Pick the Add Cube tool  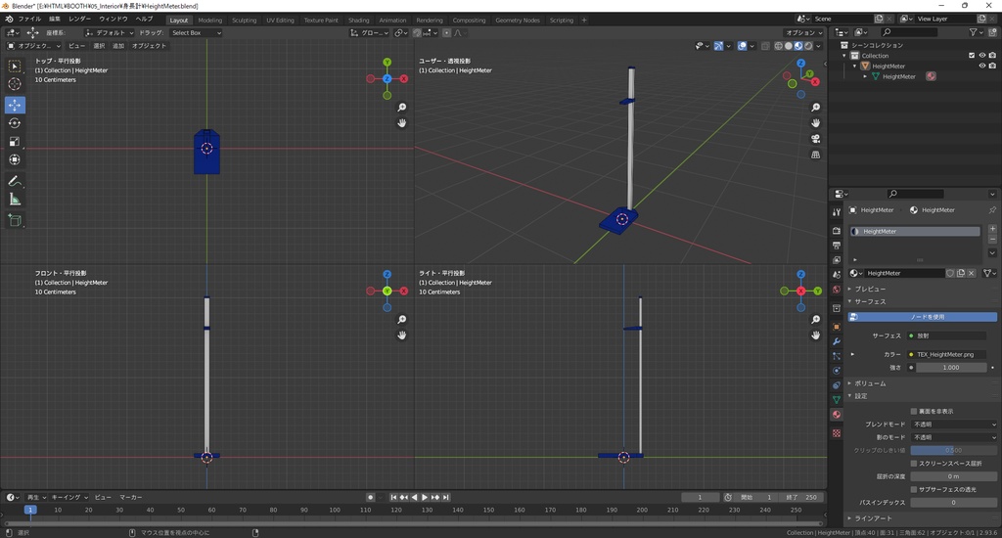(x=15, y=221)
